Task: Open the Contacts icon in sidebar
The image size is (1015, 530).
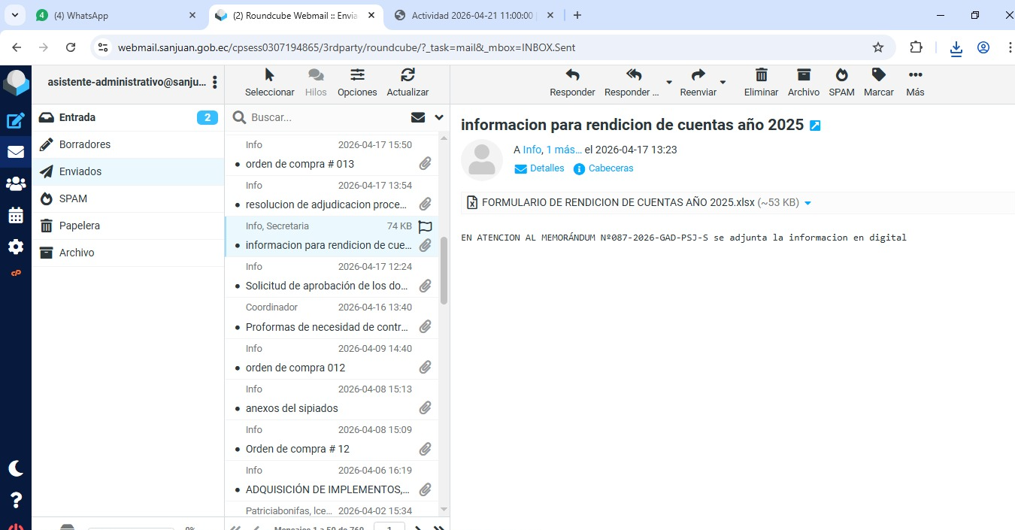Action: 16,183
